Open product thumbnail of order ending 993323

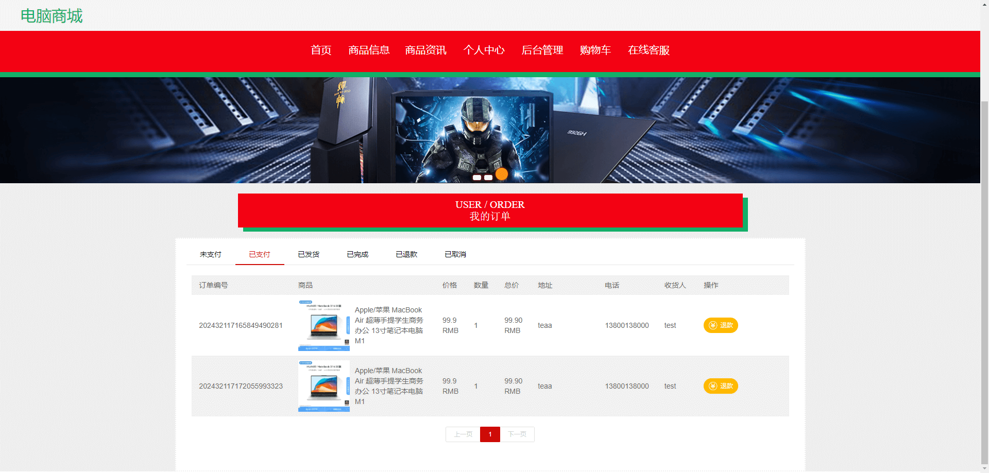(x=324, y=386)
